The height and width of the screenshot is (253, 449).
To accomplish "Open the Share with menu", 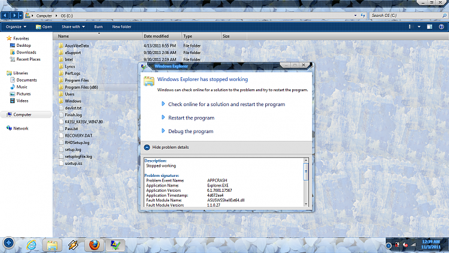I will pos(73,26).
